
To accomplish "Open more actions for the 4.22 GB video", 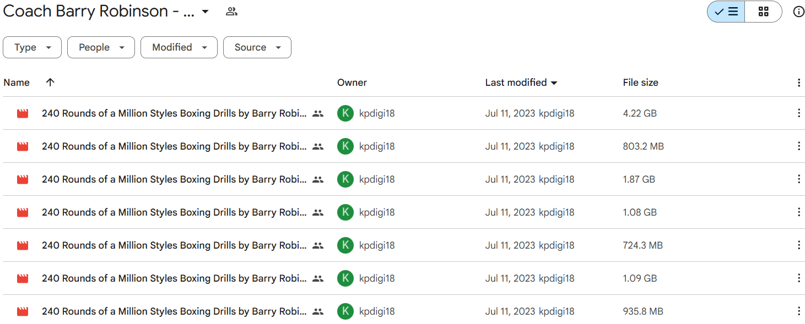I will (x=798, y=113).
